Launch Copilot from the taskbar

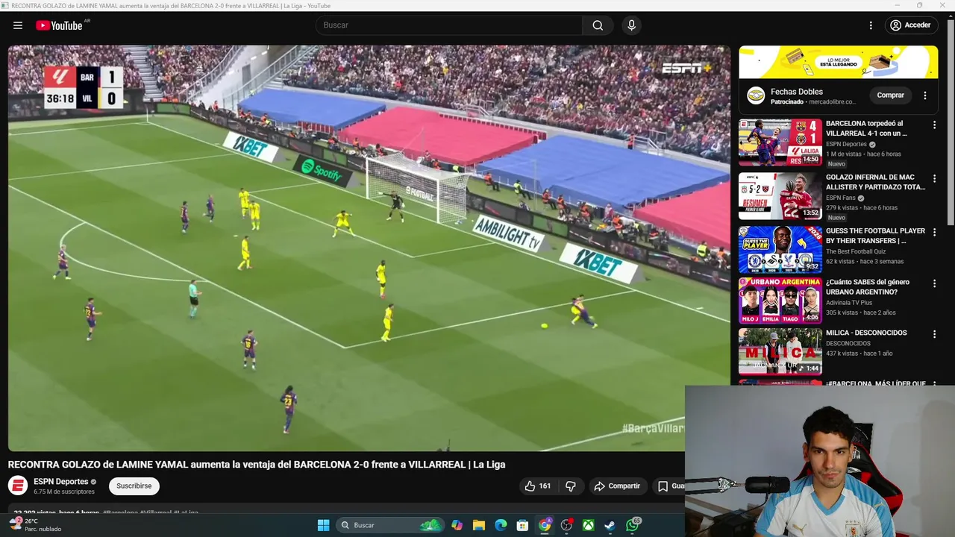point(457,525)
